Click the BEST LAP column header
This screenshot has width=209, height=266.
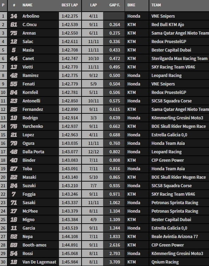tap(70, 5)
